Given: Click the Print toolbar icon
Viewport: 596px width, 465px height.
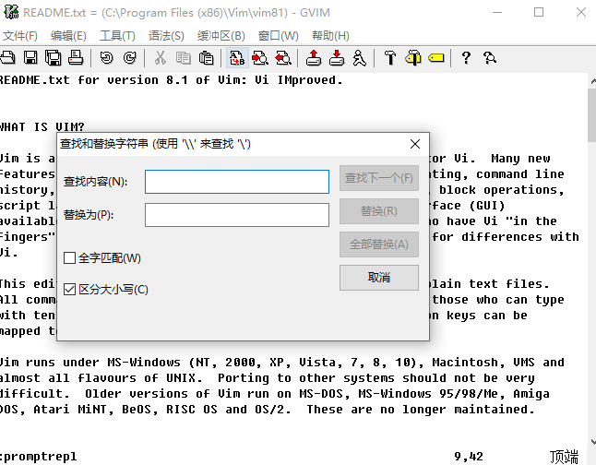Looking at the screenshot, I should pyautogui.click(x=77, y=57).
